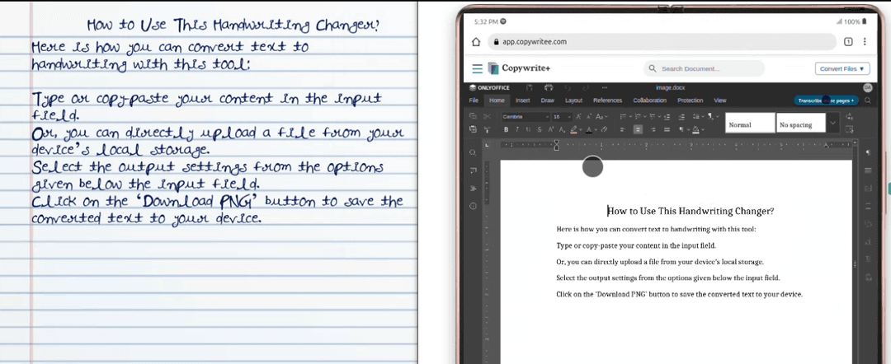891x364 pixels.
Task: Toggle bold formatting
Action: tap(506, 129)
